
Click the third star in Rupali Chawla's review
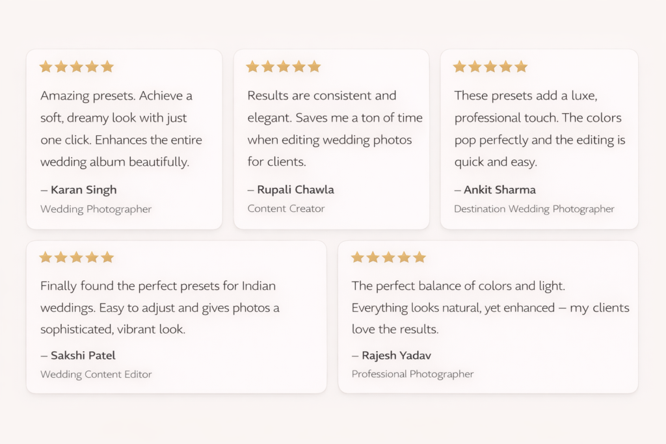(284, 66)
